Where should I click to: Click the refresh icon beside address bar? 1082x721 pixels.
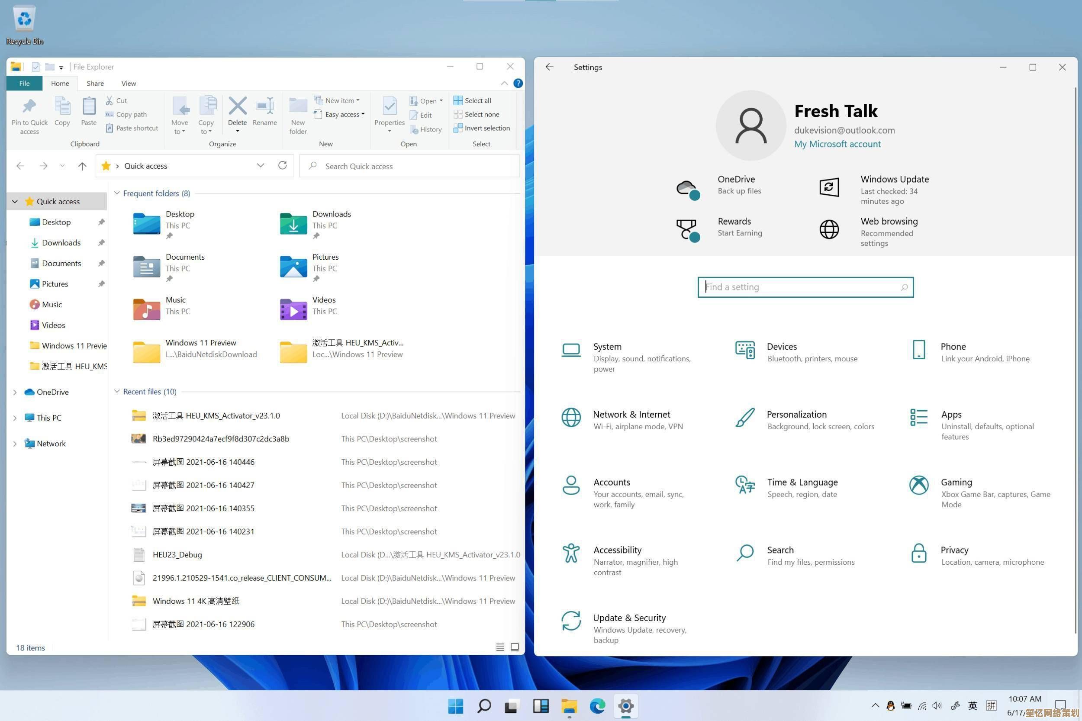point(282,165)
